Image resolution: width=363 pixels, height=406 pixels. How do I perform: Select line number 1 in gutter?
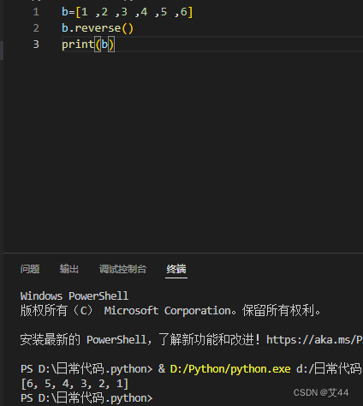click(36, 12)
